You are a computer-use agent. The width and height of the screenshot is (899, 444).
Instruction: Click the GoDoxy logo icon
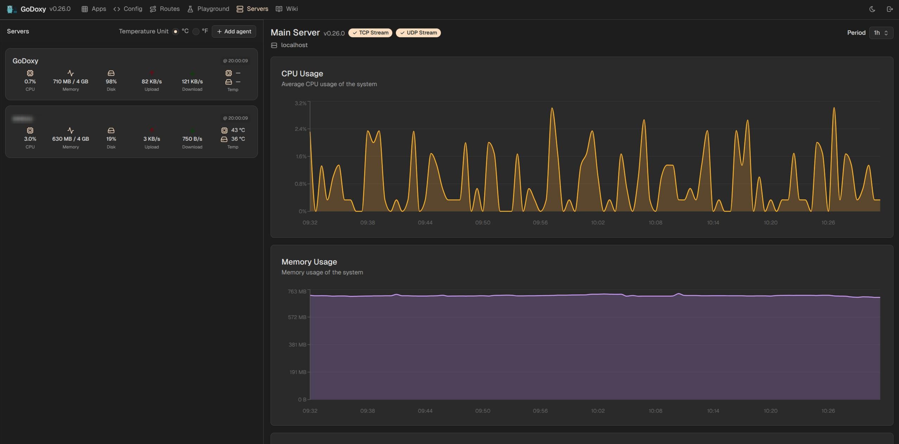[11, 9]
